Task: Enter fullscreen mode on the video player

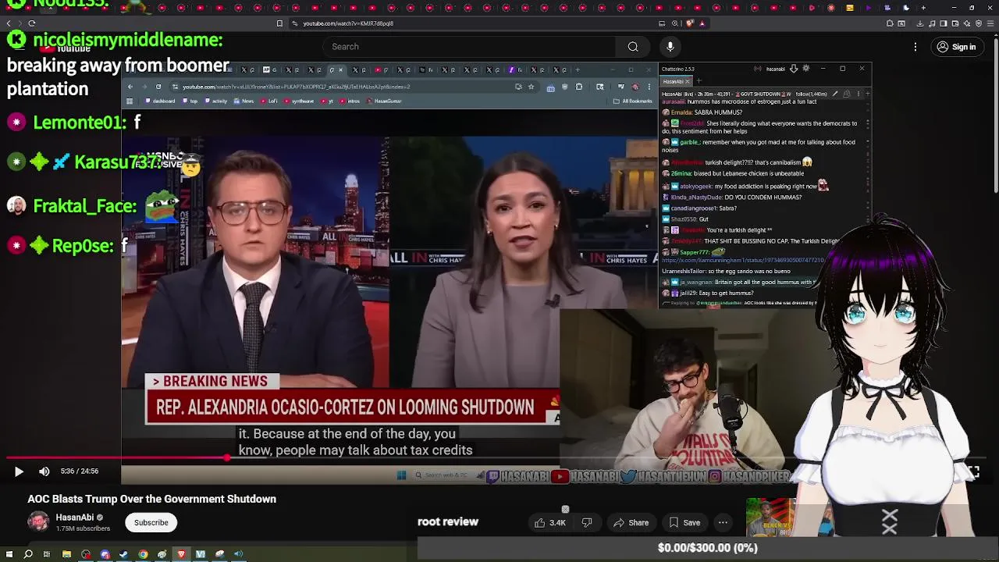Action: tap(973, 471)
